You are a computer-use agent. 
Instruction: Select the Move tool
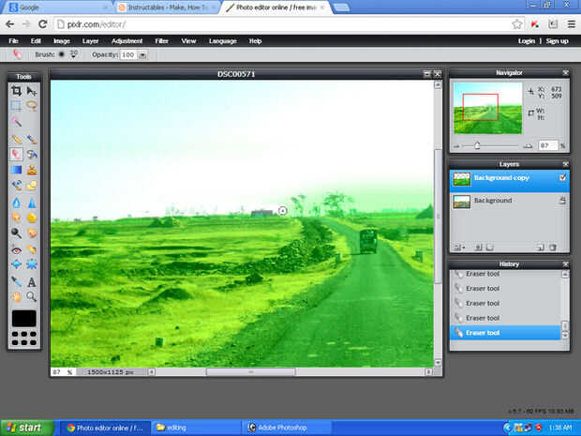tap(32, 91)
